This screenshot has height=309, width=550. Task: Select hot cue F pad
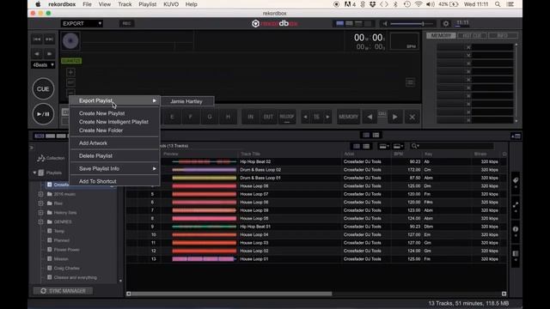click(191, 117)
